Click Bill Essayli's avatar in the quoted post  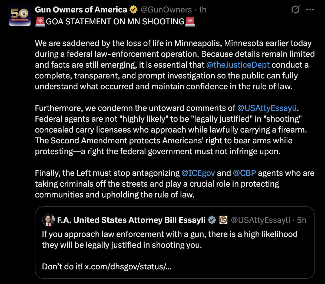[x=49, y=220]
